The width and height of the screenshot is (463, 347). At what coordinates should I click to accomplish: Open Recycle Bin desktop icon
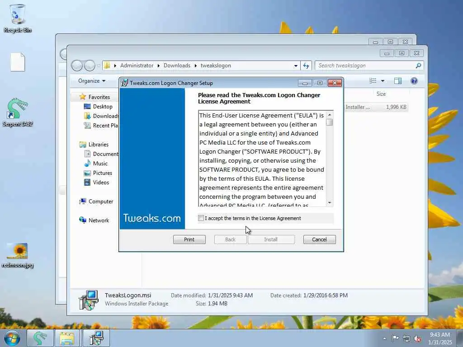[x=18, y=18]
